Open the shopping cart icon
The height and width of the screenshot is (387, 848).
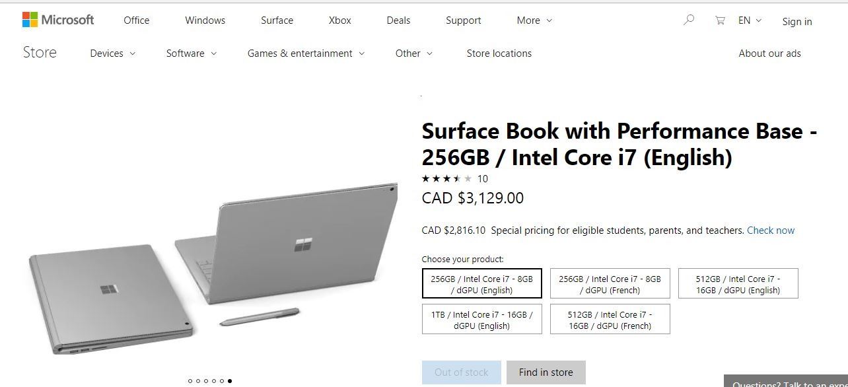(720, 20)
